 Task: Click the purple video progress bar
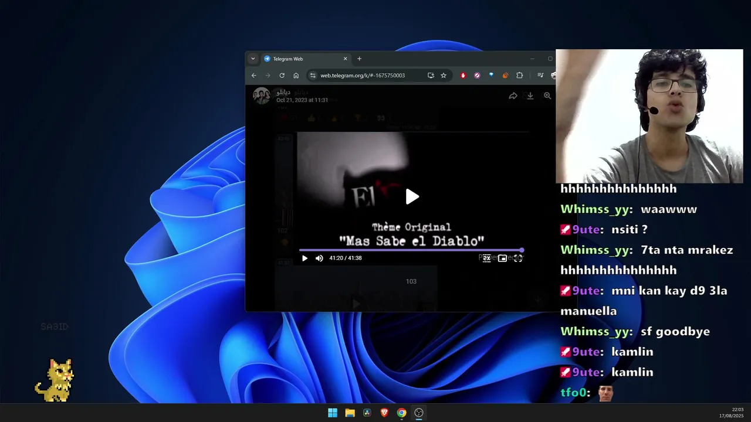point(411,250)
